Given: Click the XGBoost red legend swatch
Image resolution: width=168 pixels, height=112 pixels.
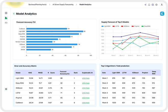Looking at the screenshot, I should (122, 26).
